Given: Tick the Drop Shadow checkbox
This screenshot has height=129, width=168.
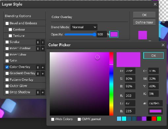Looking at the screenshot, I should click(x=7, y=92).
